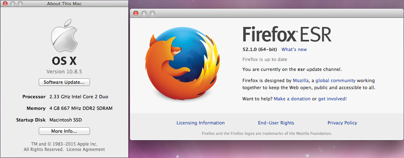Screen dimensions: 404x158
Task: Click the About This Mac title bar text
Action: pos(64,4)
